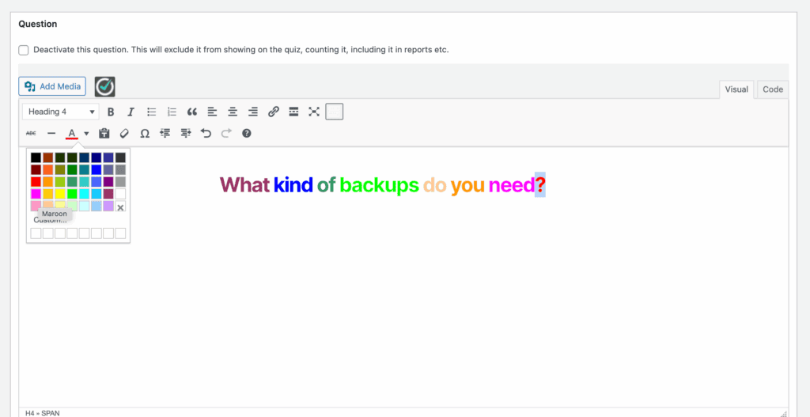Decrease indent of the text
The image size is (810, 417).
(165, 133)
